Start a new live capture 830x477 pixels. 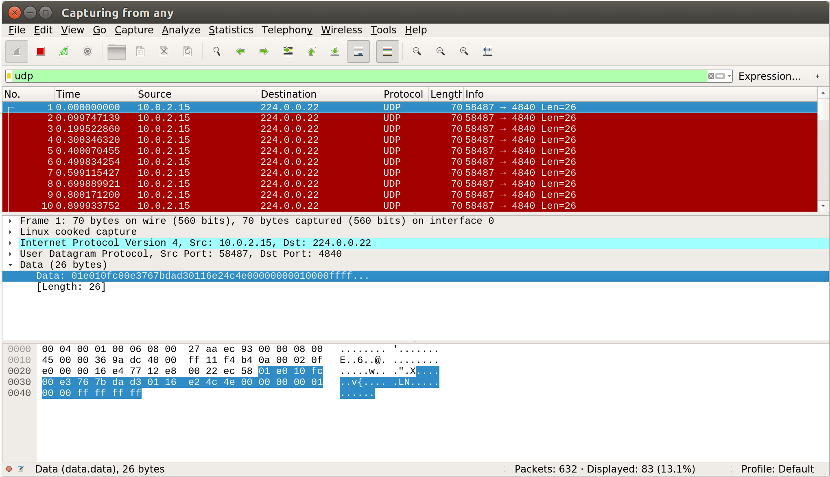pyautogui.click(x=16, y=51)
